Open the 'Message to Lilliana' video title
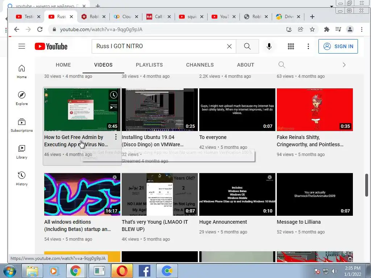The height and width of the screenshot is (278, 371). pos(299,222)
